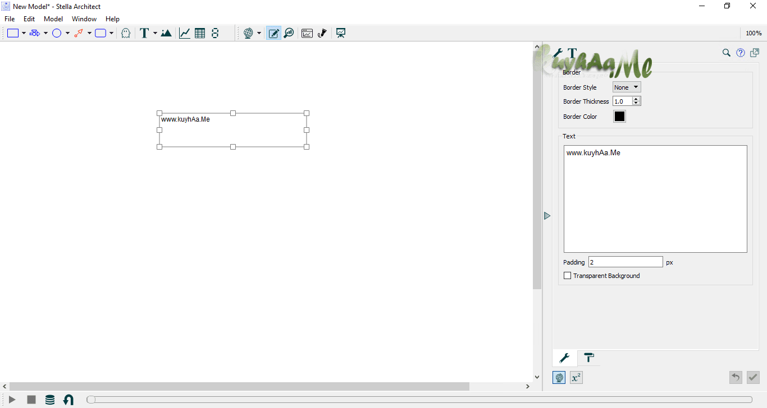
Task: Open the Text tool dropdown arrow
Action: tap(155, 34)
